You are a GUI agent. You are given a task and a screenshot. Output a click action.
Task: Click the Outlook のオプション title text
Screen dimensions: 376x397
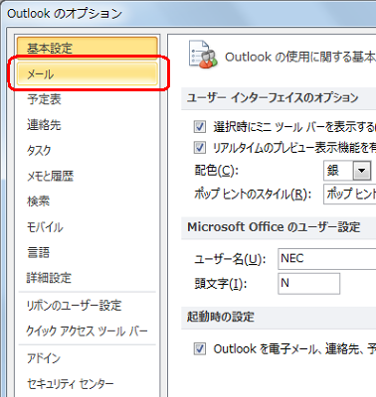65,14
